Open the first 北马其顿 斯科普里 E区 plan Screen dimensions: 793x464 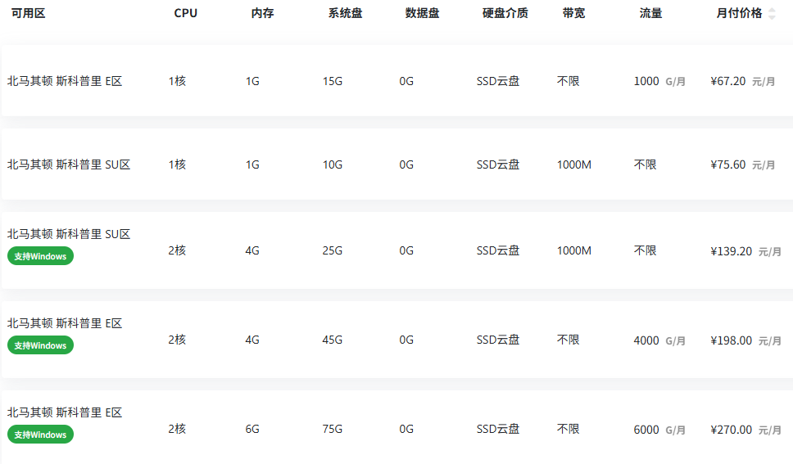[65, 81]
